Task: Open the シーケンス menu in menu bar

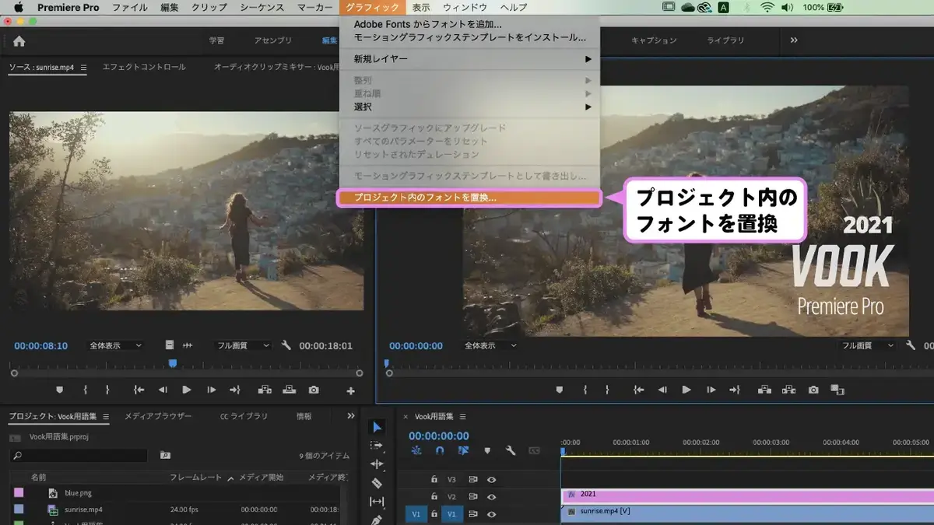Action: click(x=262, y=8)
